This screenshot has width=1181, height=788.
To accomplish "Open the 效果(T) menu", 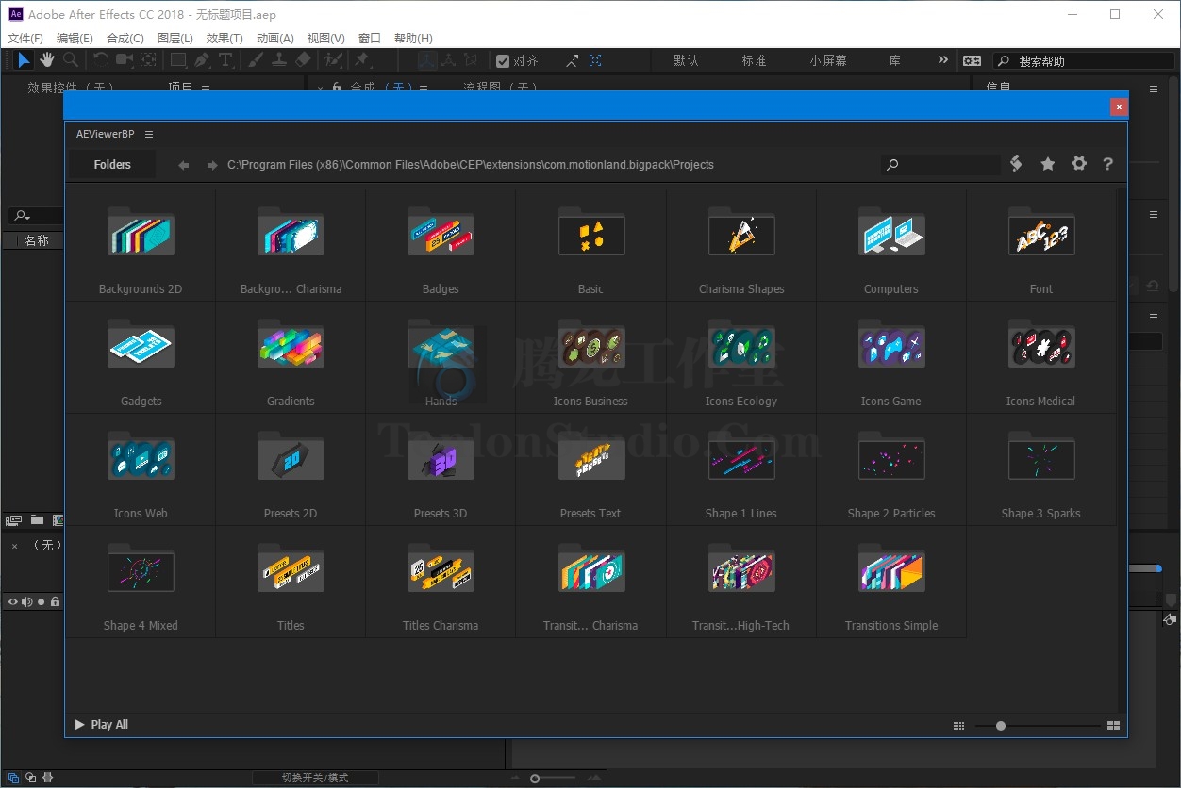I will [225, 38].
